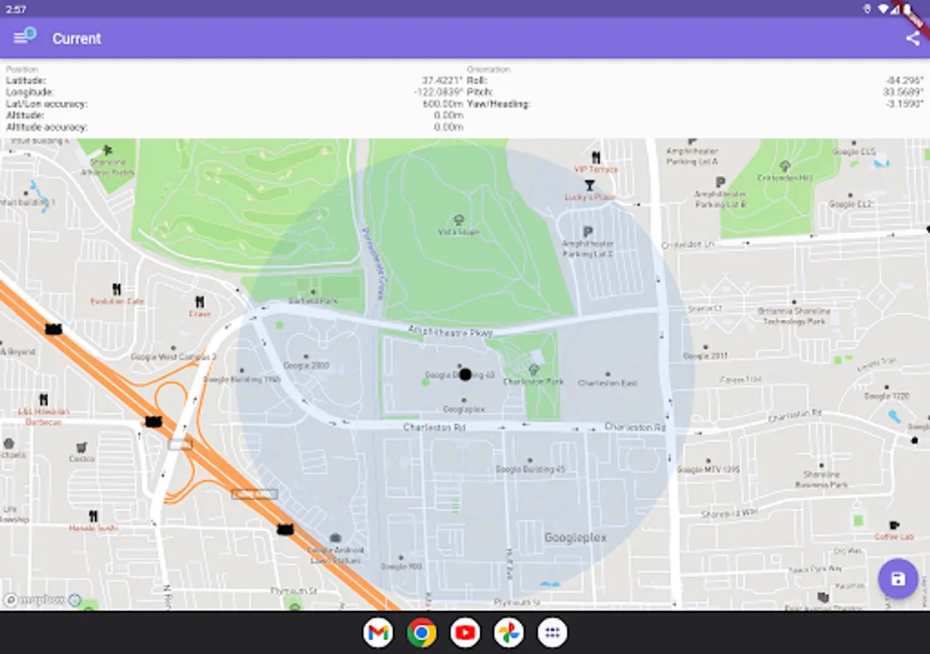The height and width of the screenshot is (654, 930).
Task: Click the 'Altitude accuracy:' label
Action: click(46, 127)
